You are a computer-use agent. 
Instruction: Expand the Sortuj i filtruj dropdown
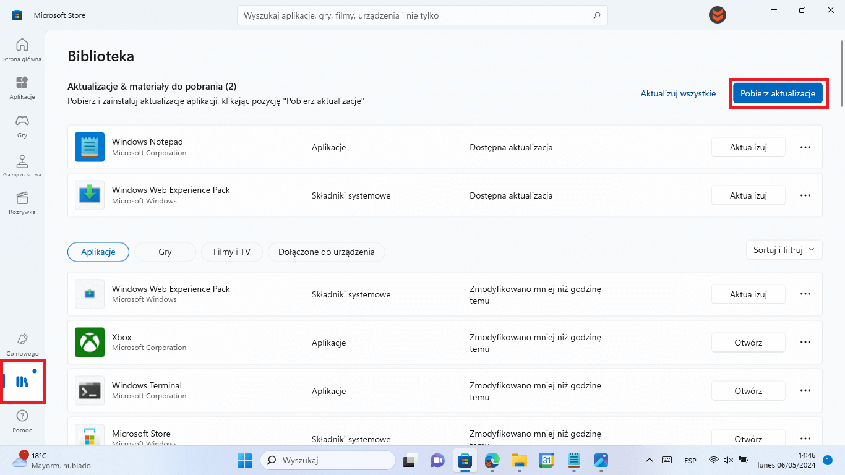(784, 250)
